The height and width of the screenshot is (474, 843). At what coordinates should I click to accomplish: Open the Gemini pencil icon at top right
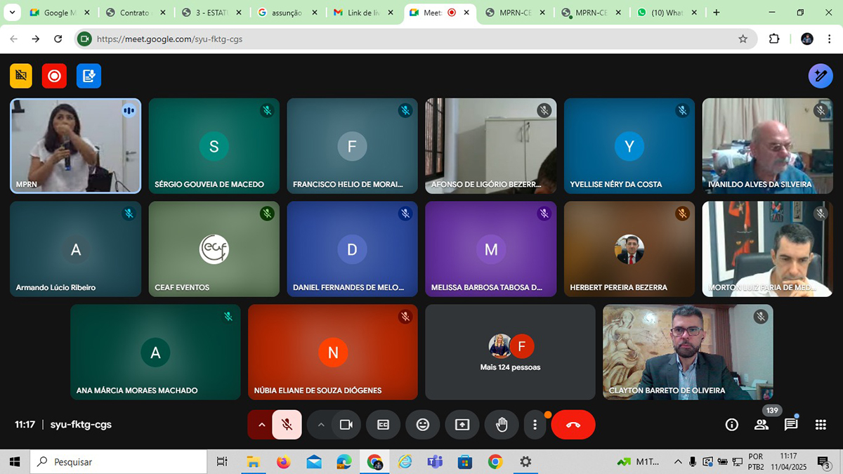[x=820, y=76]
